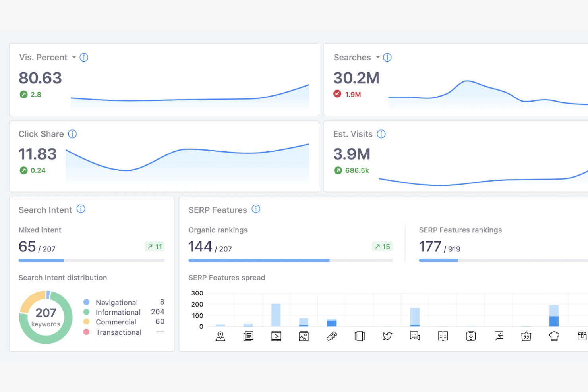Click the Twitter SERP feature icon
Screen dimensions: 588x392
(x=387, y=336)
